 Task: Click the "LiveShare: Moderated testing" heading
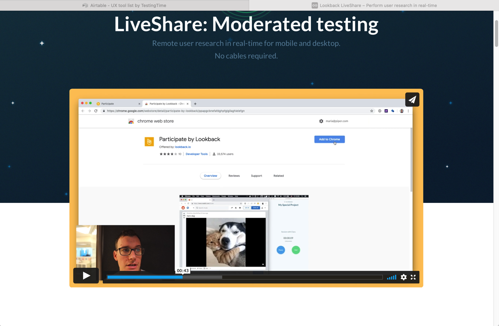tap(246, 24)
